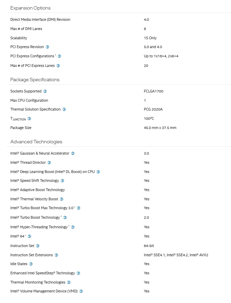Open Intel Speed Shift Technology help icon
Screen dimensions: 231x303
(62, 181)
